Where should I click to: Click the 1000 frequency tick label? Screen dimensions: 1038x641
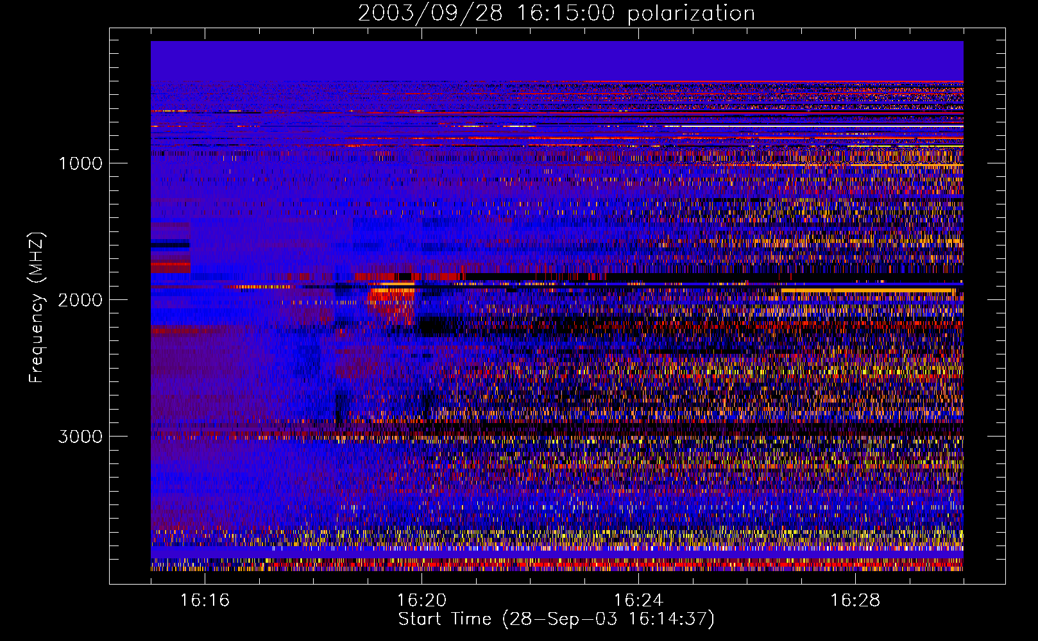point(80,163)
